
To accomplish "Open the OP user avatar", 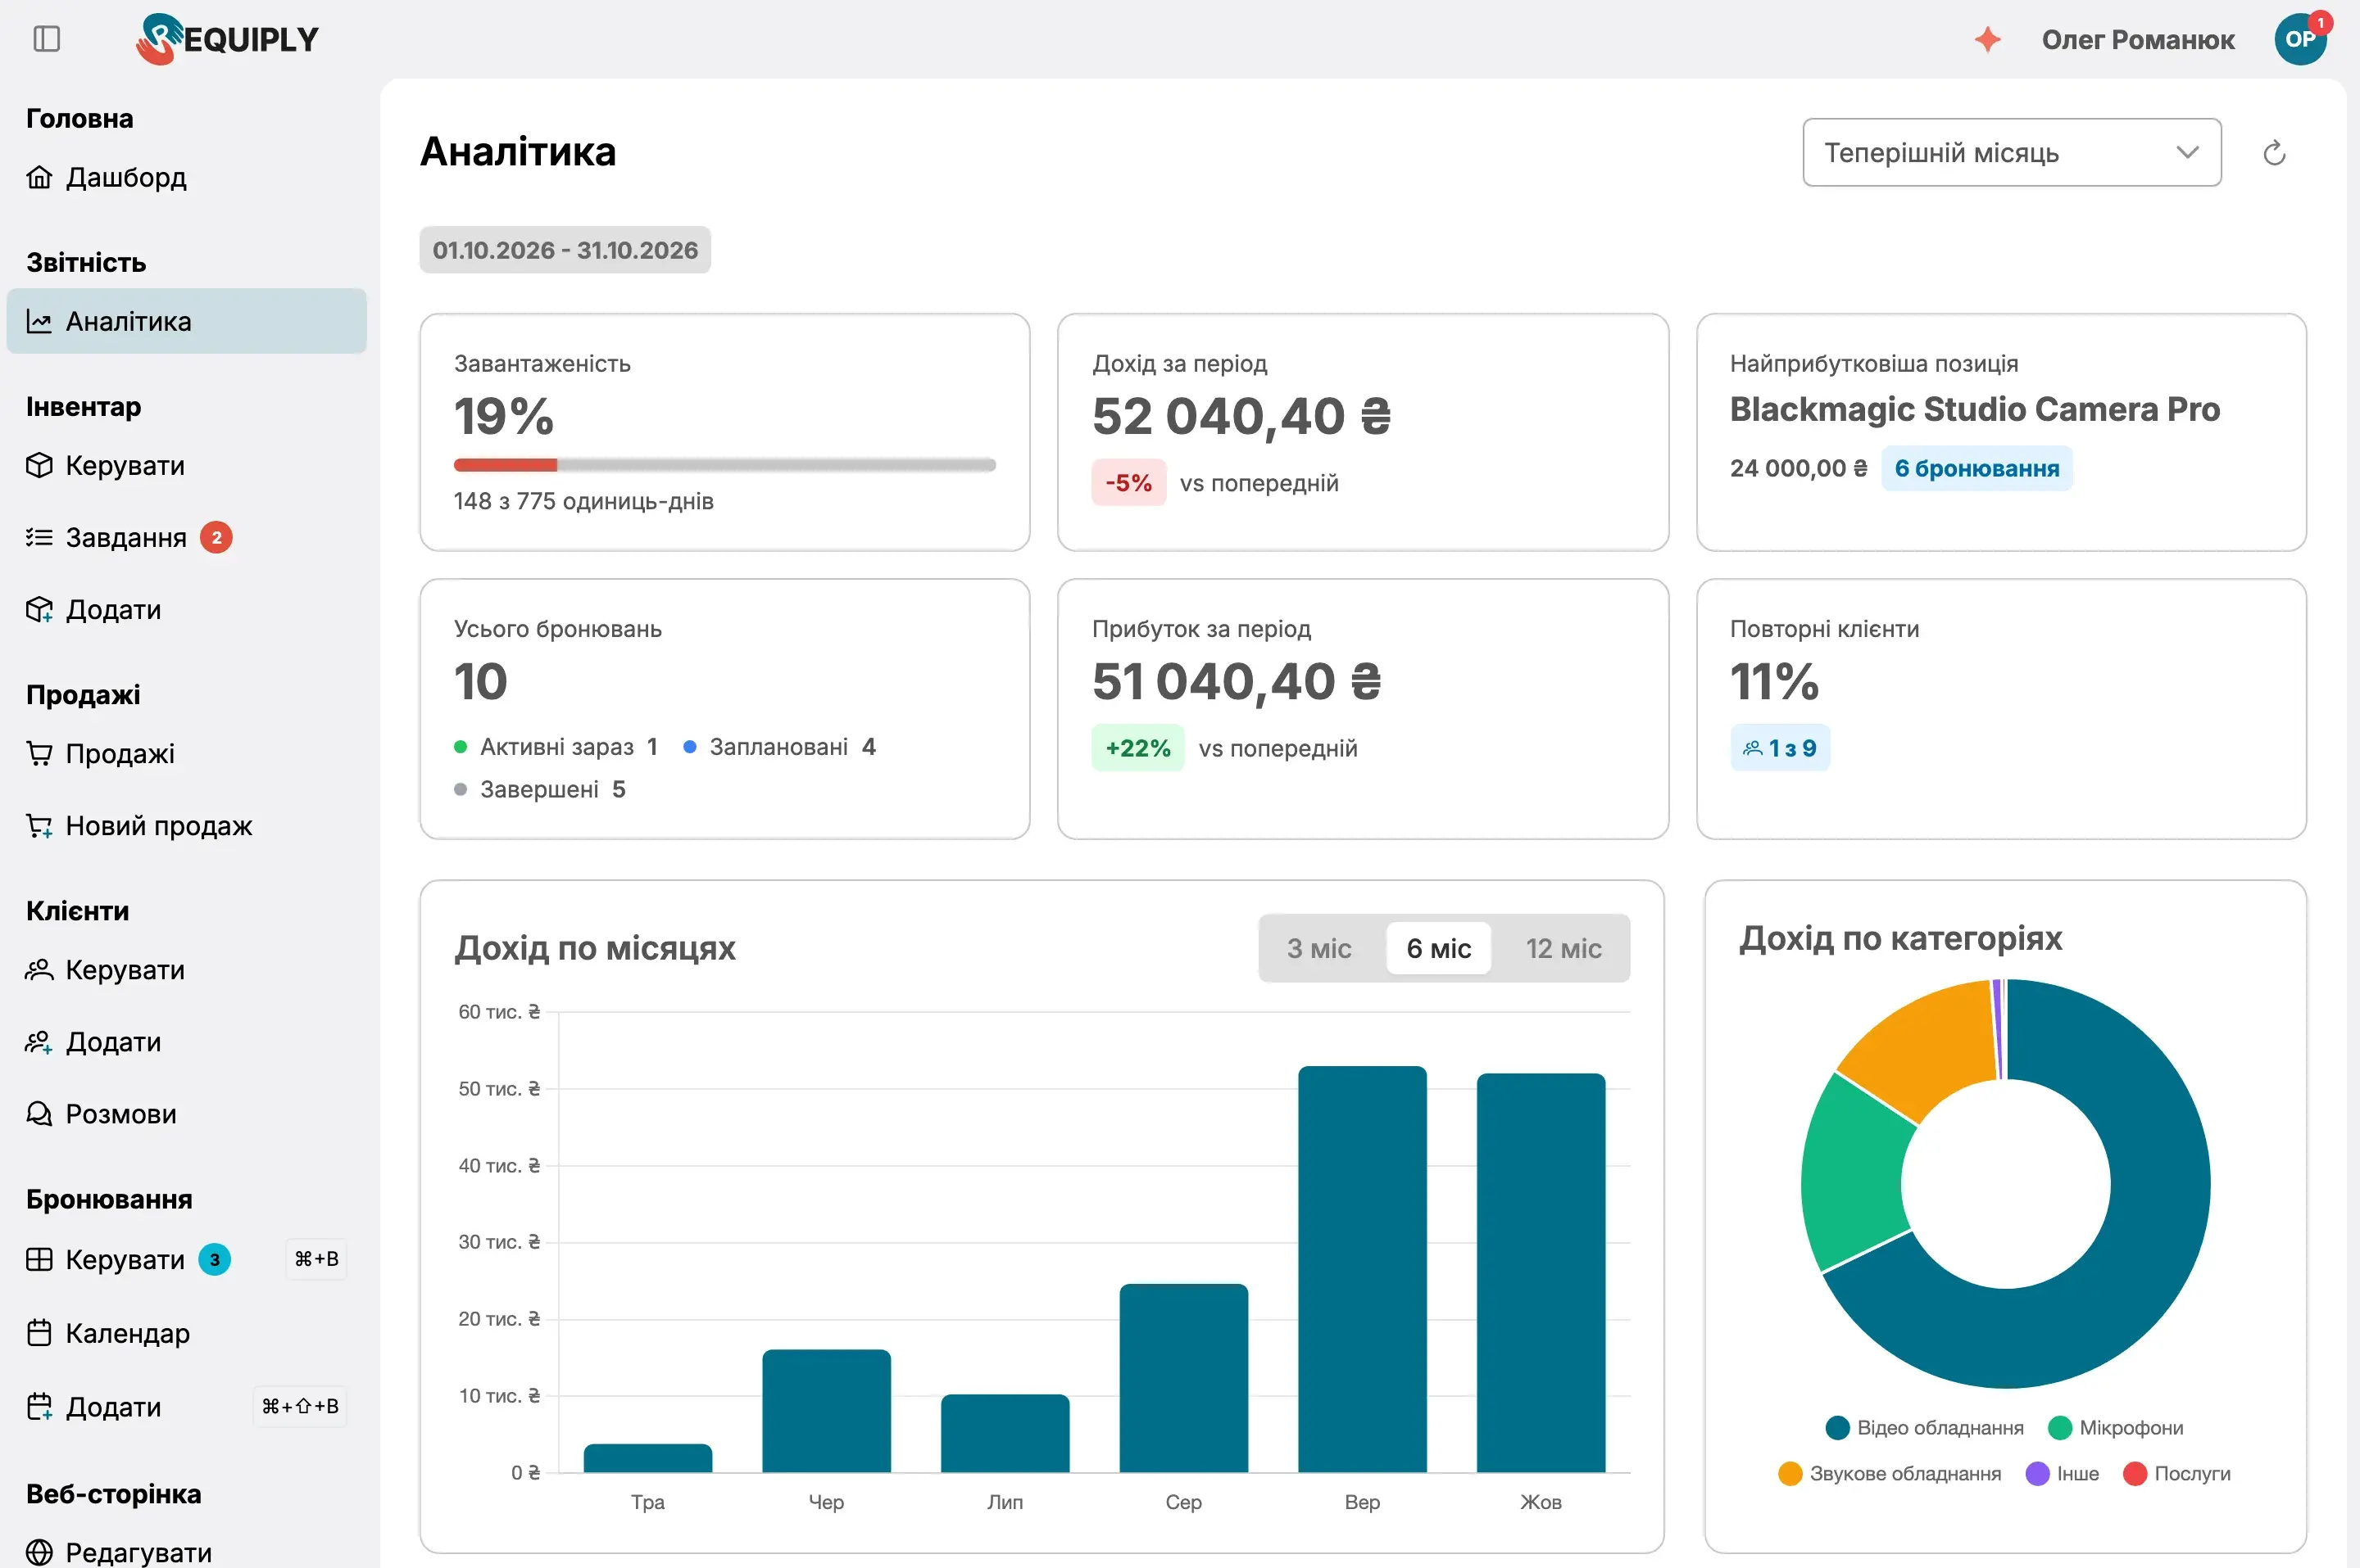I will (x=2299, y=39).
